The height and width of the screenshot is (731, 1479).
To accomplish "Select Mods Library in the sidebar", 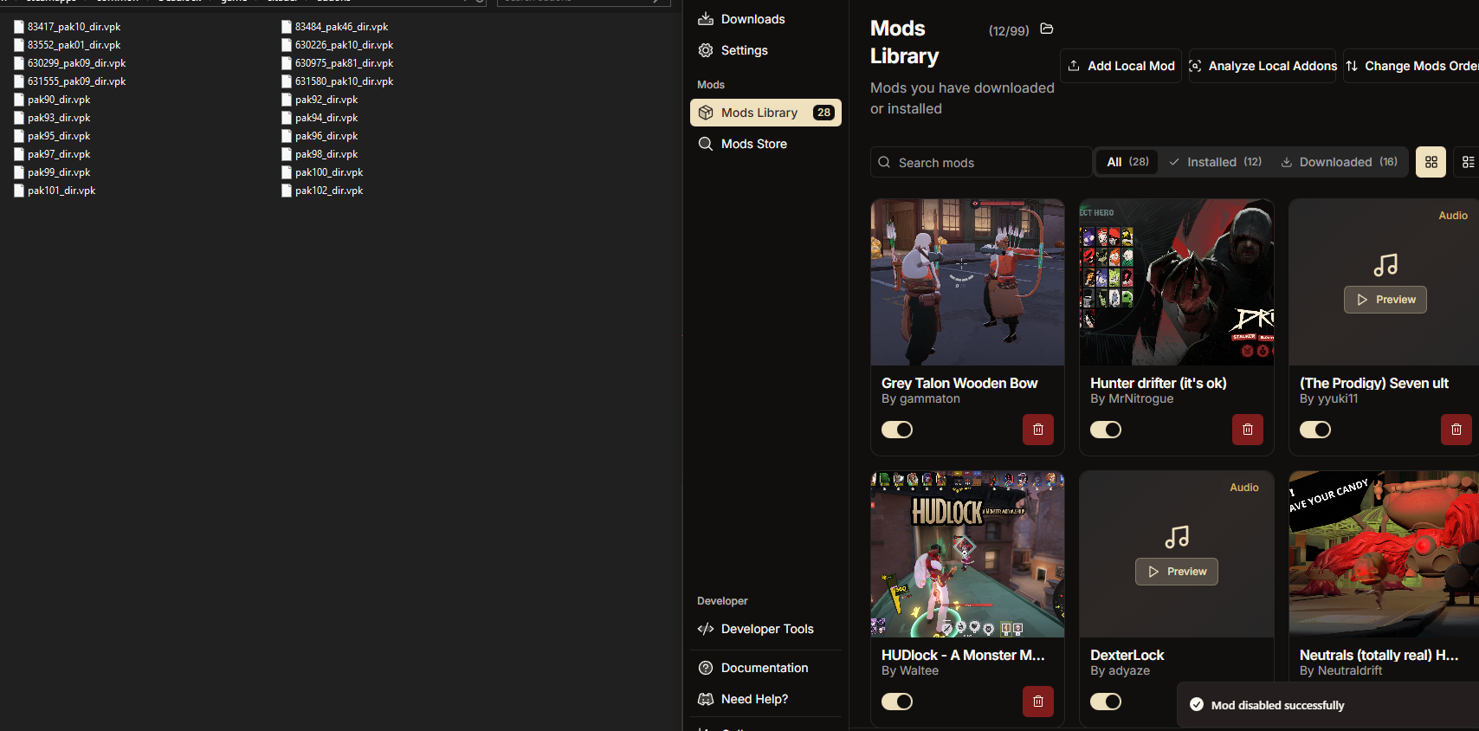I will coord(765,113).
